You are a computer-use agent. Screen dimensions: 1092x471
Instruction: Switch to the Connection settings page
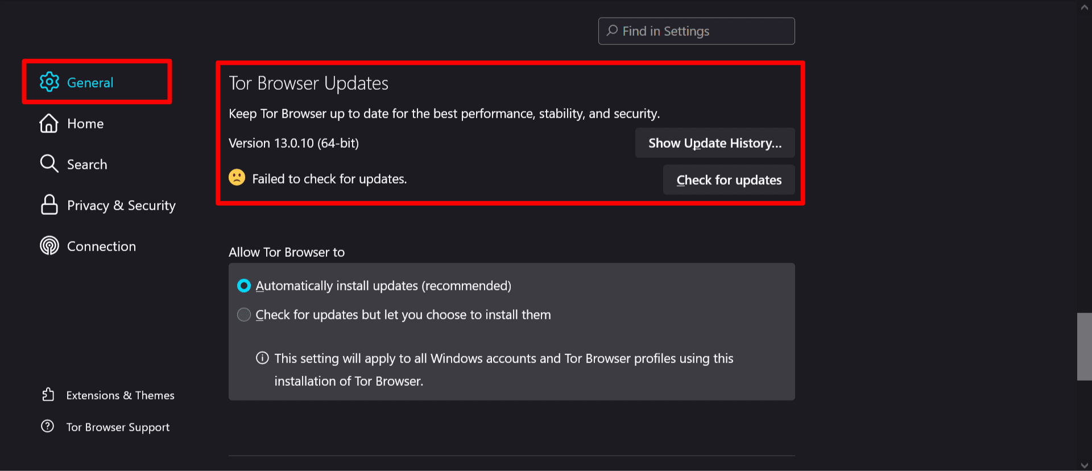click(101, 245)
